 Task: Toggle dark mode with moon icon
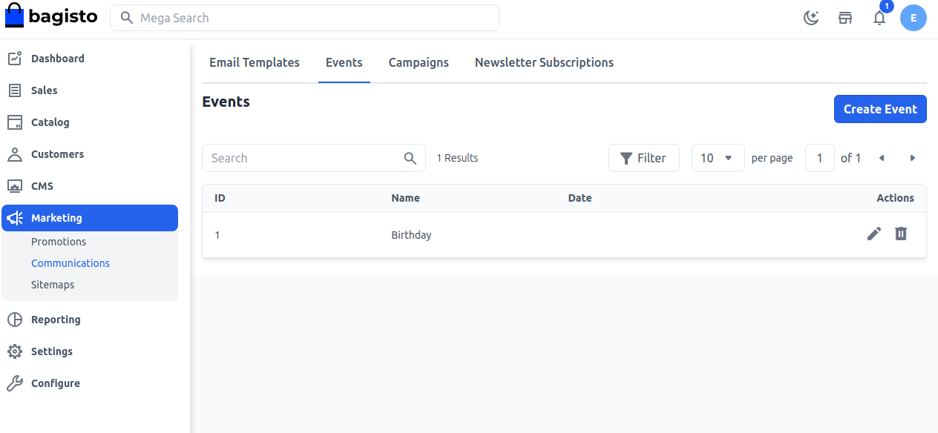coord(811,19)
